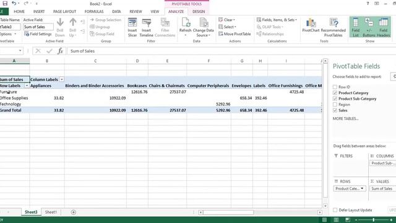Click the horizontal scrollbar thumb
Viewport: 396px width, 223px height.
tap(228, 212)
